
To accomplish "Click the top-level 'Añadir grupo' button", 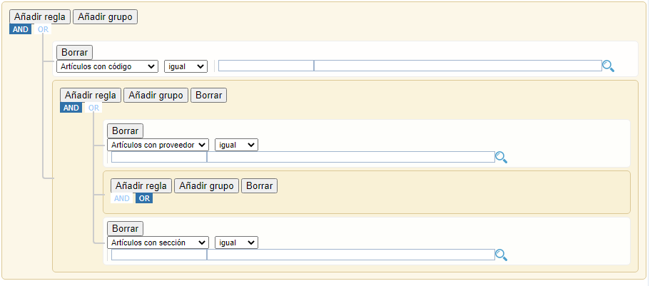I will pos(106,16).
